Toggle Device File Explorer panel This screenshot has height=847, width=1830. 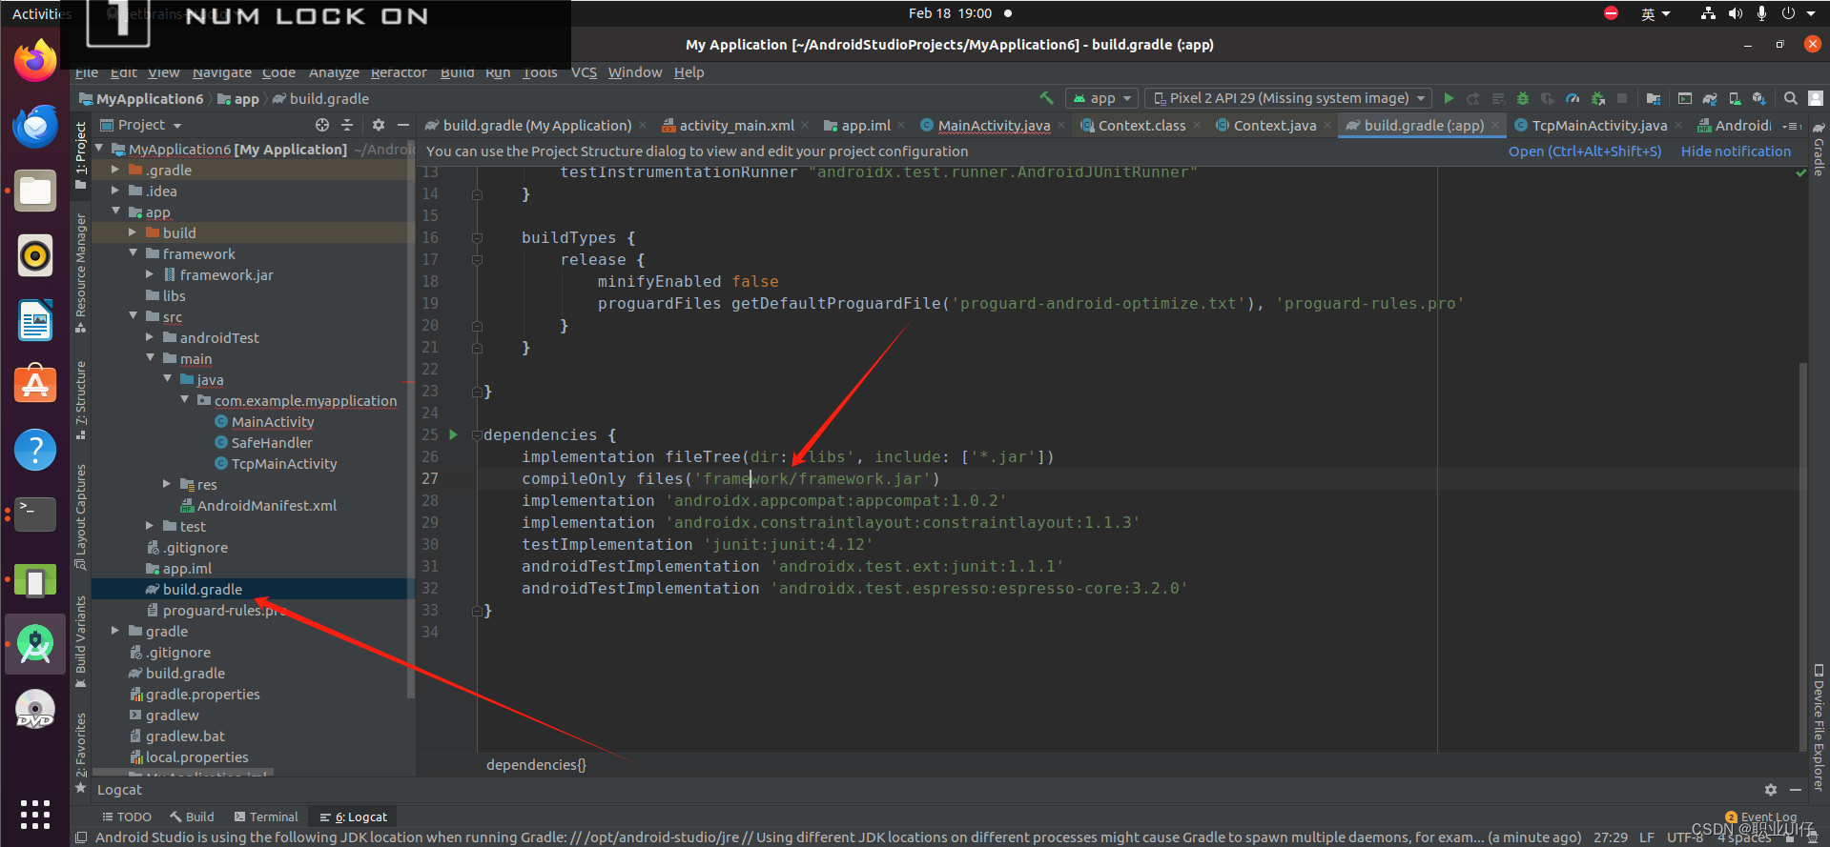tap(1820, 728)
